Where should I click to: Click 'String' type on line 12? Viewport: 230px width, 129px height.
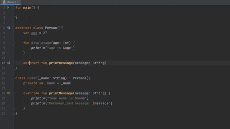98,63
